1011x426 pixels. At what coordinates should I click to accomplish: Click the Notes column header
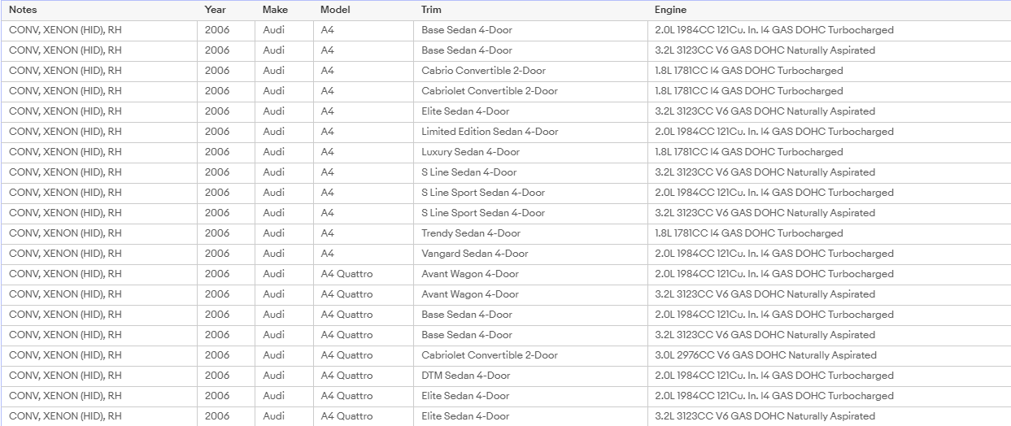pyautogui.click(x=98, y=10)
